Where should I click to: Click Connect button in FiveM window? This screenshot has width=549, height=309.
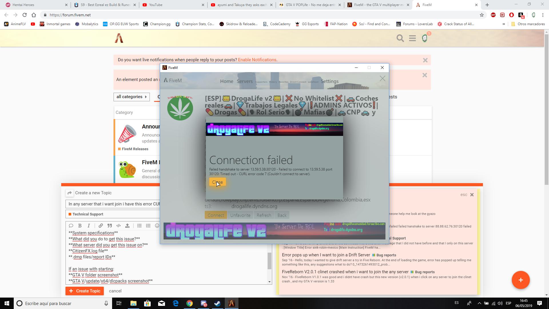(216, 215)
